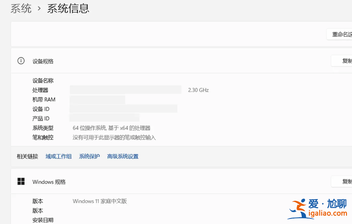This screenshot has width=352, height=224.
Task: Select the 设备 ID label
Action: point(41,109)
